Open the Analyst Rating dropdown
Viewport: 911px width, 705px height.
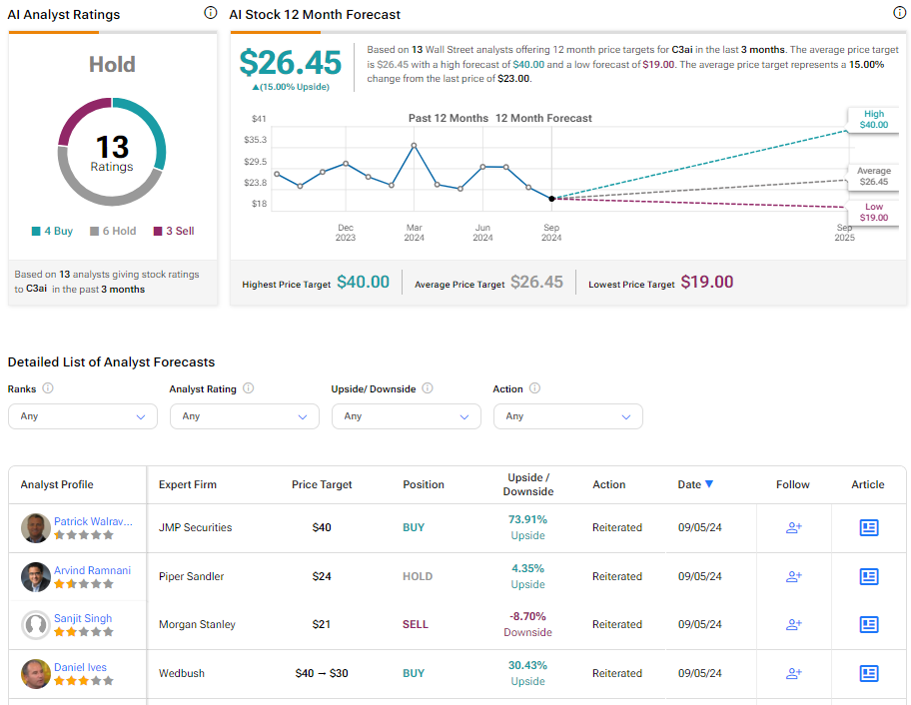coord(245,416)
